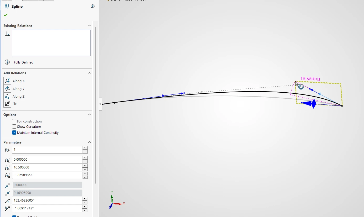The height and width of the screenshot is (217, 364).
Task: Collapse the Options section
Action: pos(89,114)
